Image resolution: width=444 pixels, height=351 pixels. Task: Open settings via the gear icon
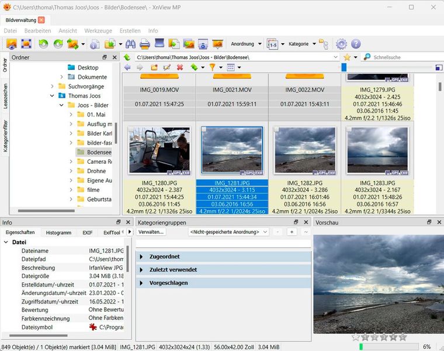tap(342, 44)
